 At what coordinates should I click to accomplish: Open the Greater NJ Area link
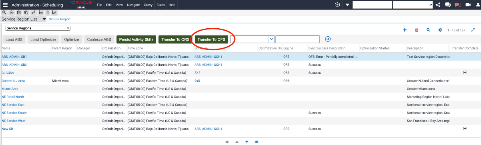(x=13, y=81)
